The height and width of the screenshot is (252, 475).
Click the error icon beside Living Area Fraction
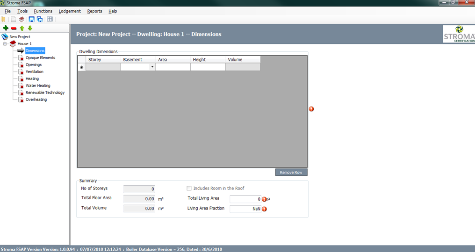pos(264,209)
